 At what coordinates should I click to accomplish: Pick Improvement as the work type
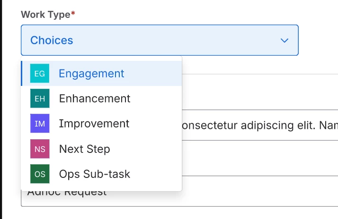point(94,124)
